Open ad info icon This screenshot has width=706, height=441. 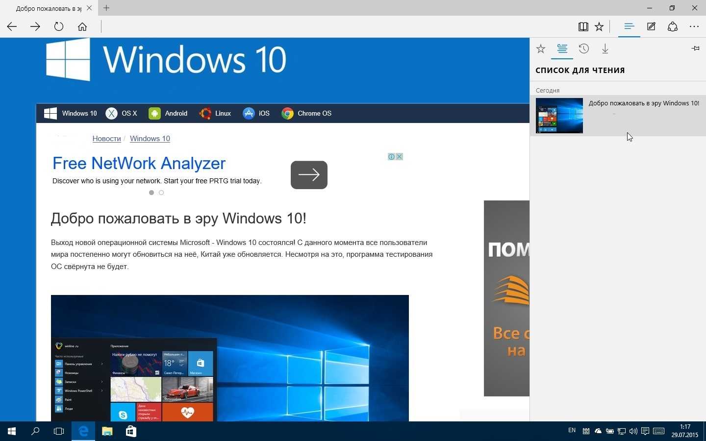[x=392, y=157]
